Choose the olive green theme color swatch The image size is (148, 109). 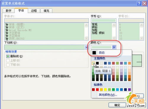118,63
